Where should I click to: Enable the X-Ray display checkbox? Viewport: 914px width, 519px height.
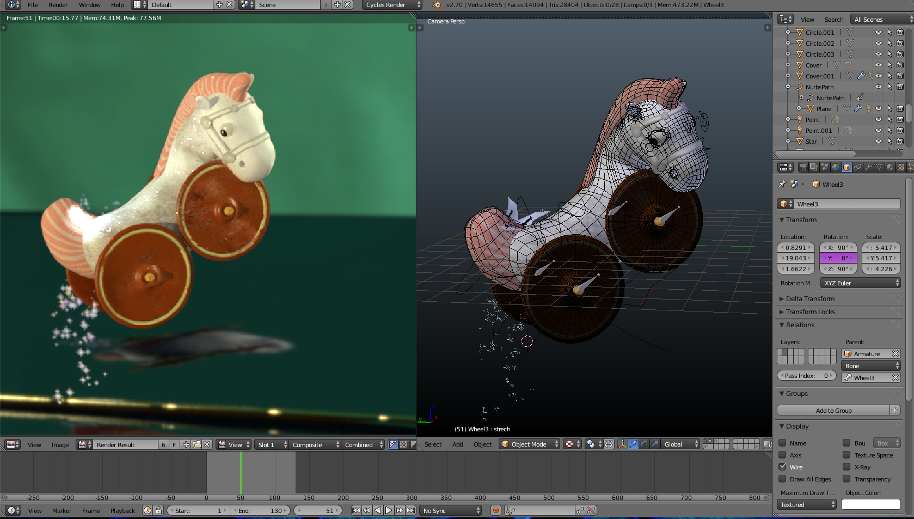click(846, 467)
